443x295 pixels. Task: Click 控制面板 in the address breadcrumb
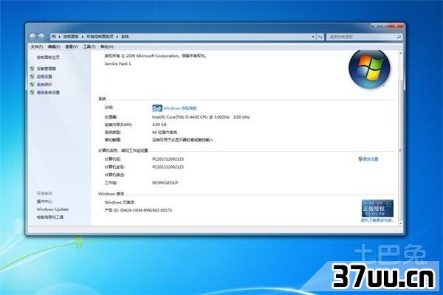tap(71, 37)
